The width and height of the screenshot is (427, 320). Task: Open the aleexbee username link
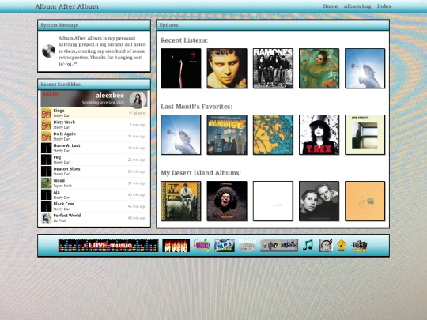pos(110,96)
